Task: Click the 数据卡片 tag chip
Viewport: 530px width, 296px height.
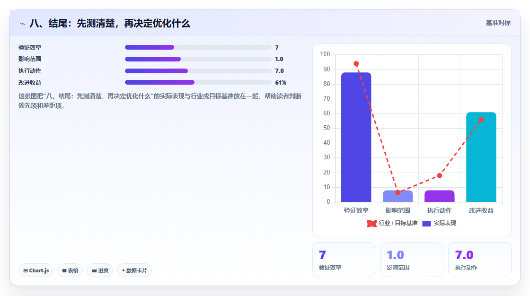Action: coord(134,270)
